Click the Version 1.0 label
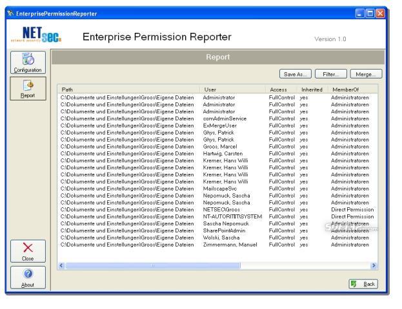 pyautogui.click(x=330, y=39)
